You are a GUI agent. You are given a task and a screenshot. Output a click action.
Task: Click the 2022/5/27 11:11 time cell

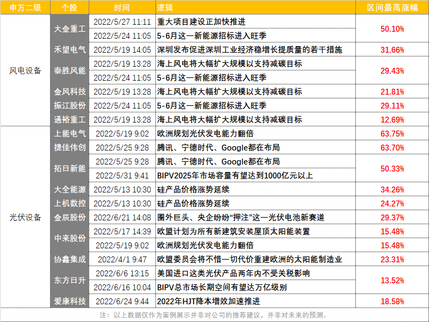(122, 22)
